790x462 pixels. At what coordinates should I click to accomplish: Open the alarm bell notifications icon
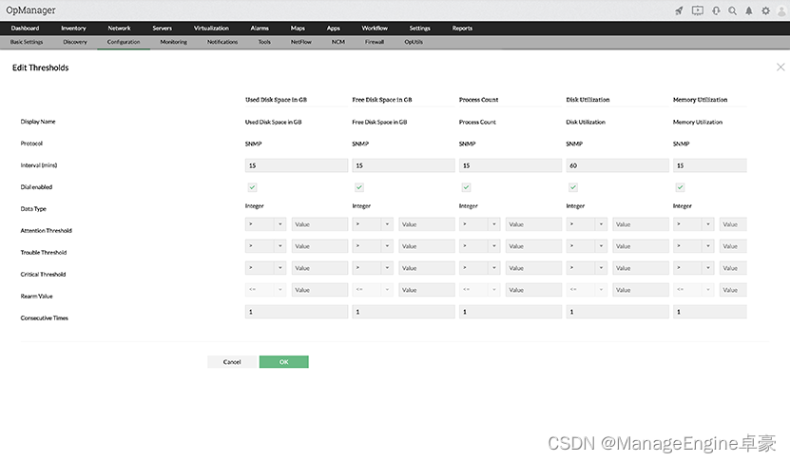click(x=749, y=10)
